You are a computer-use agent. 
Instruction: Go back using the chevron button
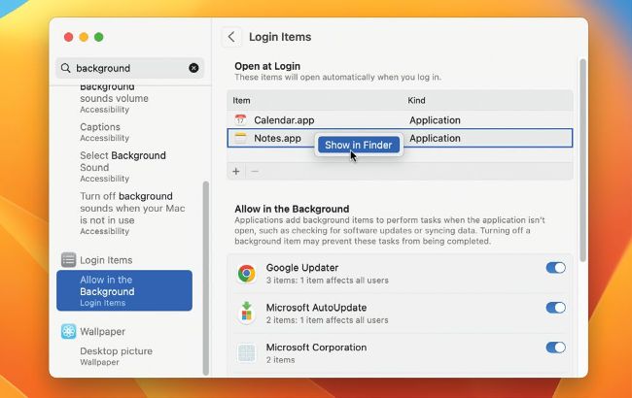point(231,37)
